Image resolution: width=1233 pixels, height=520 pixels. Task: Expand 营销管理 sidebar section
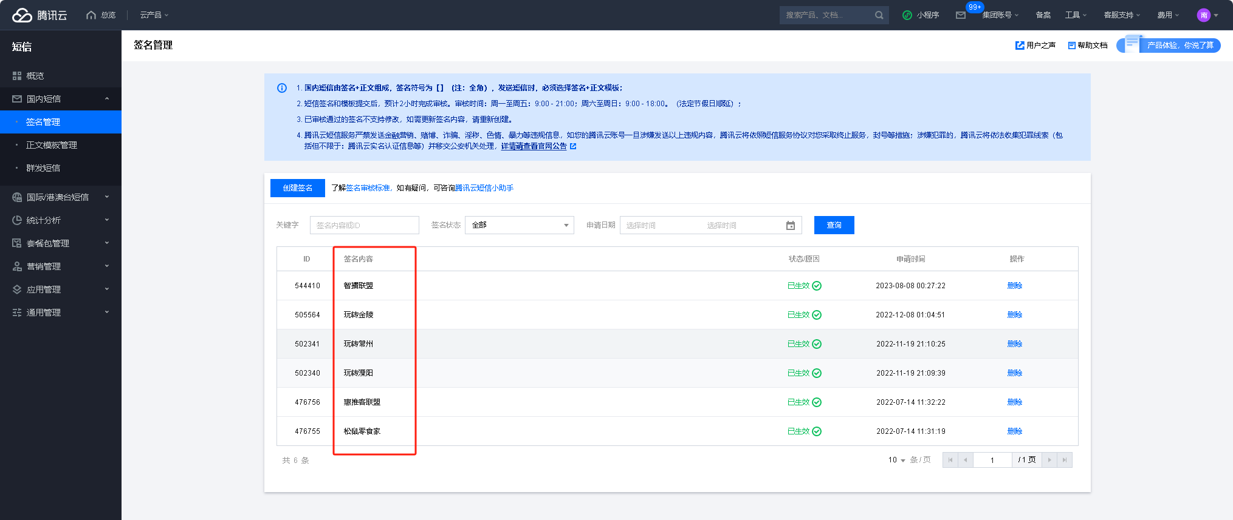pyautogui.click(x=61, y=266)
